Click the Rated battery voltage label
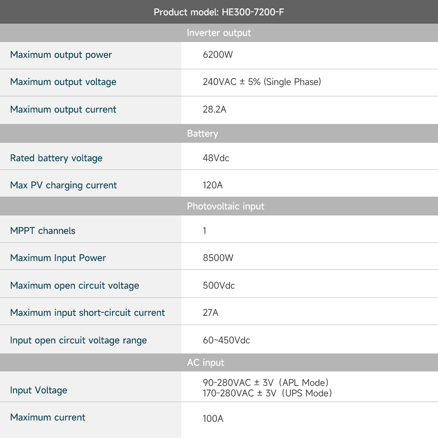Viewport: 438px width, 438px height. (x=56, y=158)
